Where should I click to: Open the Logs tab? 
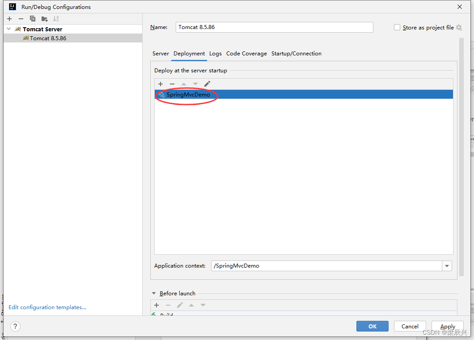tap(215, 54)
